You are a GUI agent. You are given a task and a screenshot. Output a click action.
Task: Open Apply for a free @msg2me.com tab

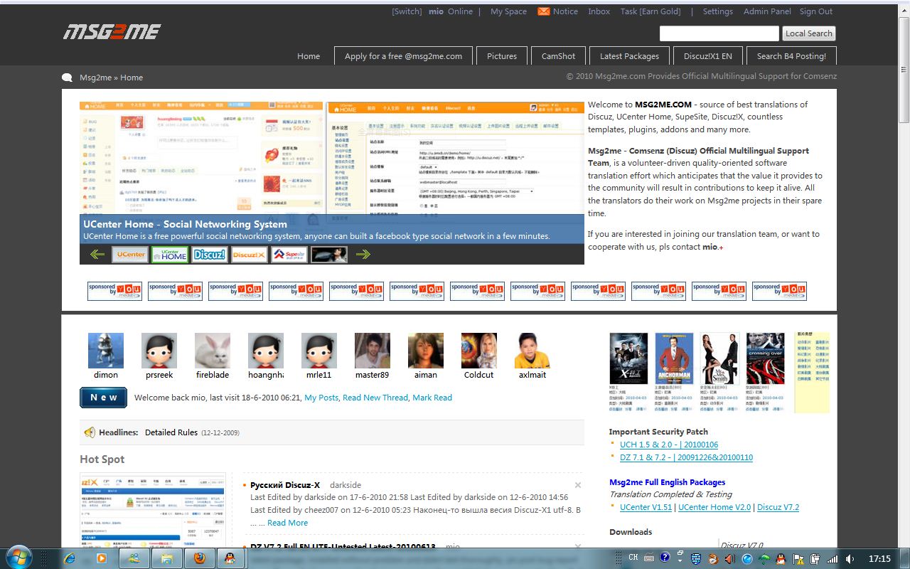(403, 56)
